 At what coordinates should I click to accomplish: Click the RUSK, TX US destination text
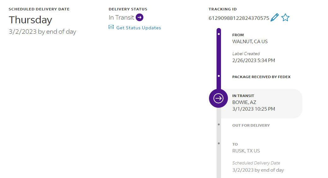tap(246, 151)
